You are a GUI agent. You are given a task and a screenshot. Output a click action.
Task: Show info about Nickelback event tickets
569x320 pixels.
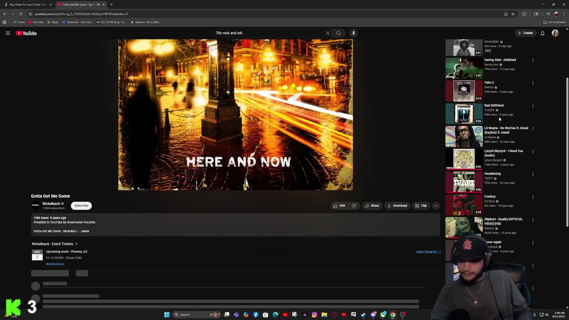(76, 244)
